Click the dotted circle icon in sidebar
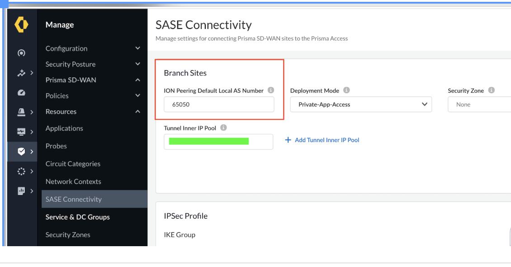The image size is (511, 267). (21, 172)
